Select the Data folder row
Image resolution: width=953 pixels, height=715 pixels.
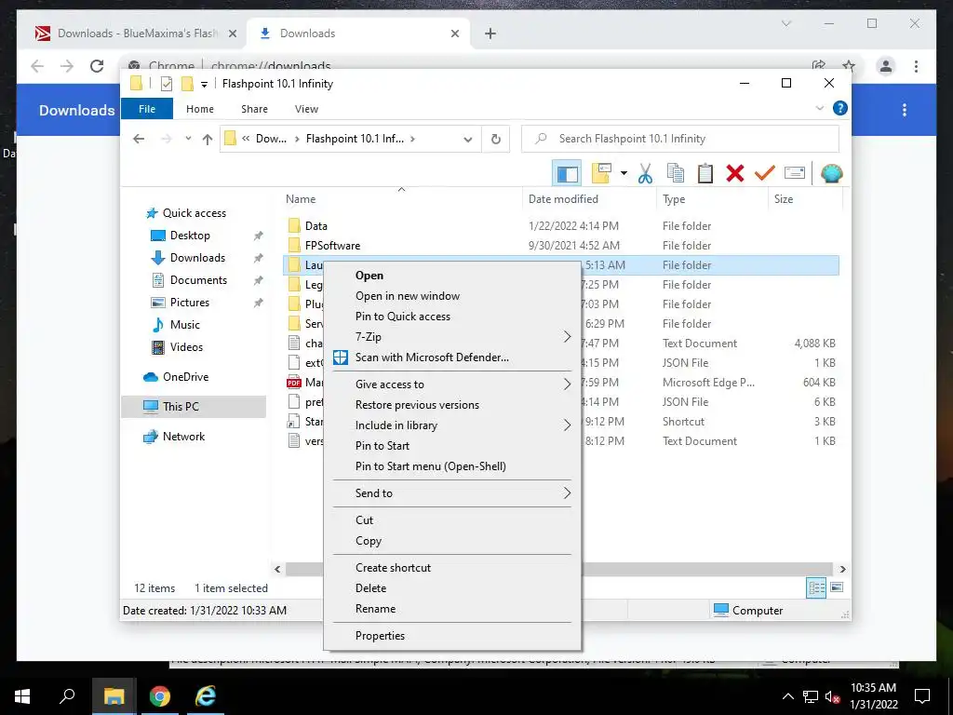561,226
